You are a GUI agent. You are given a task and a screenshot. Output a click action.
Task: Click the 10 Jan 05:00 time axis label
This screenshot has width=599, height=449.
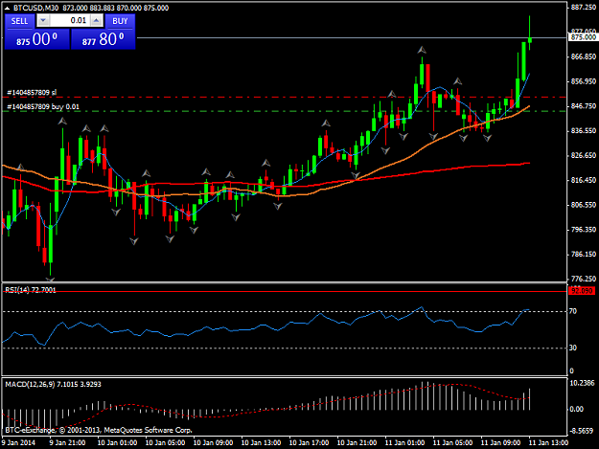click(x=165, y=442)
